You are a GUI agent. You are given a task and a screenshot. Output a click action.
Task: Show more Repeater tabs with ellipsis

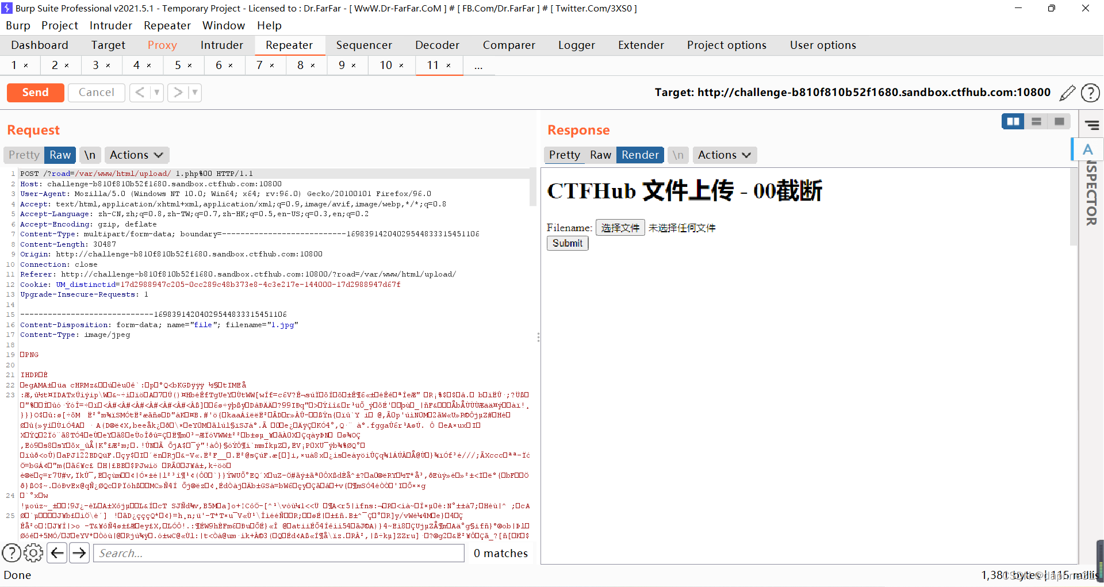(x=478, y=66)
